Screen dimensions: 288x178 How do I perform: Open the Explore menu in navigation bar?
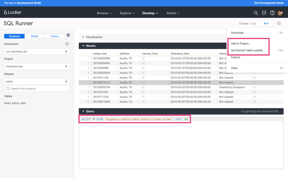[127, 13]
